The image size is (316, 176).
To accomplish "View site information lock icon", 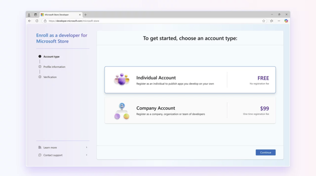I will point(45,21).
